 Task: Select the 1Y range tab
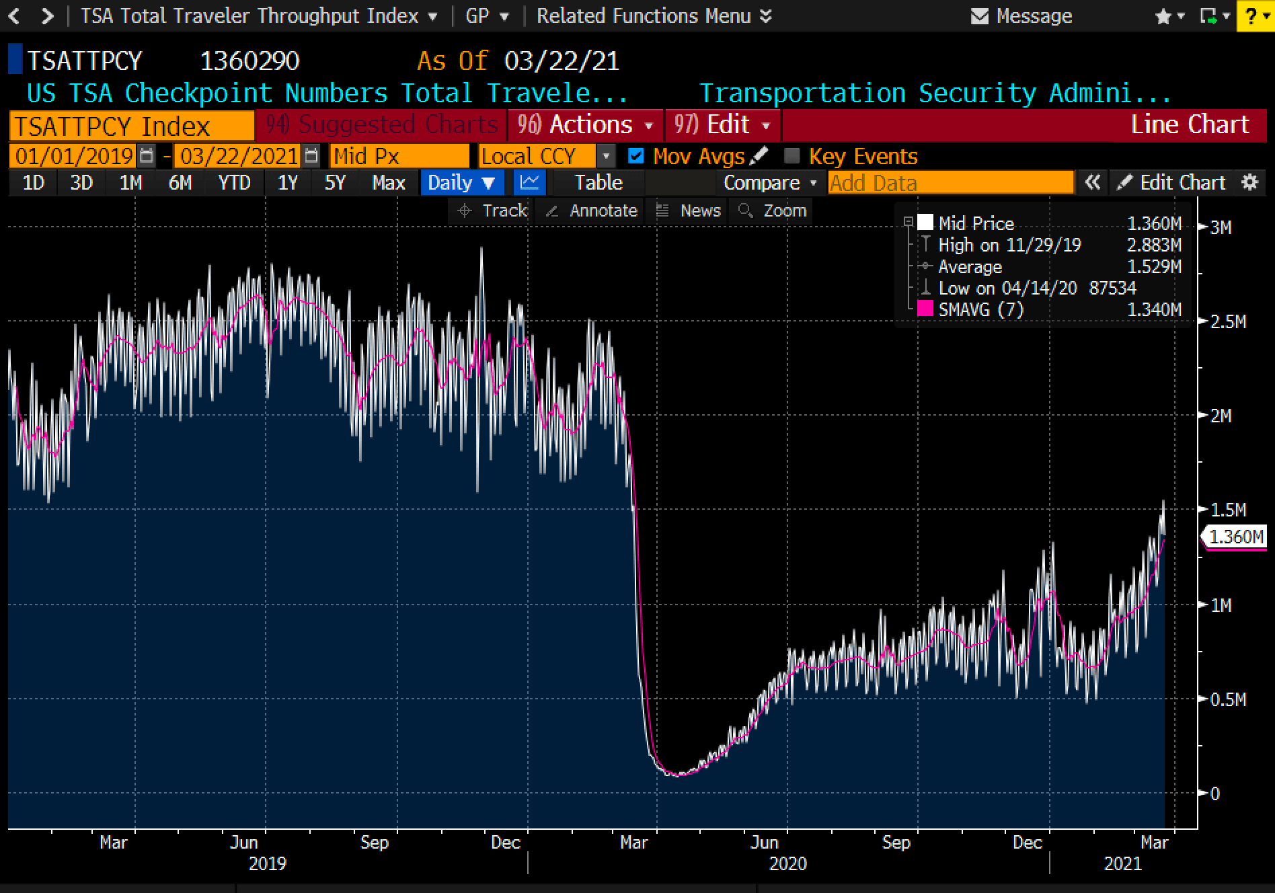click(288, 182)
